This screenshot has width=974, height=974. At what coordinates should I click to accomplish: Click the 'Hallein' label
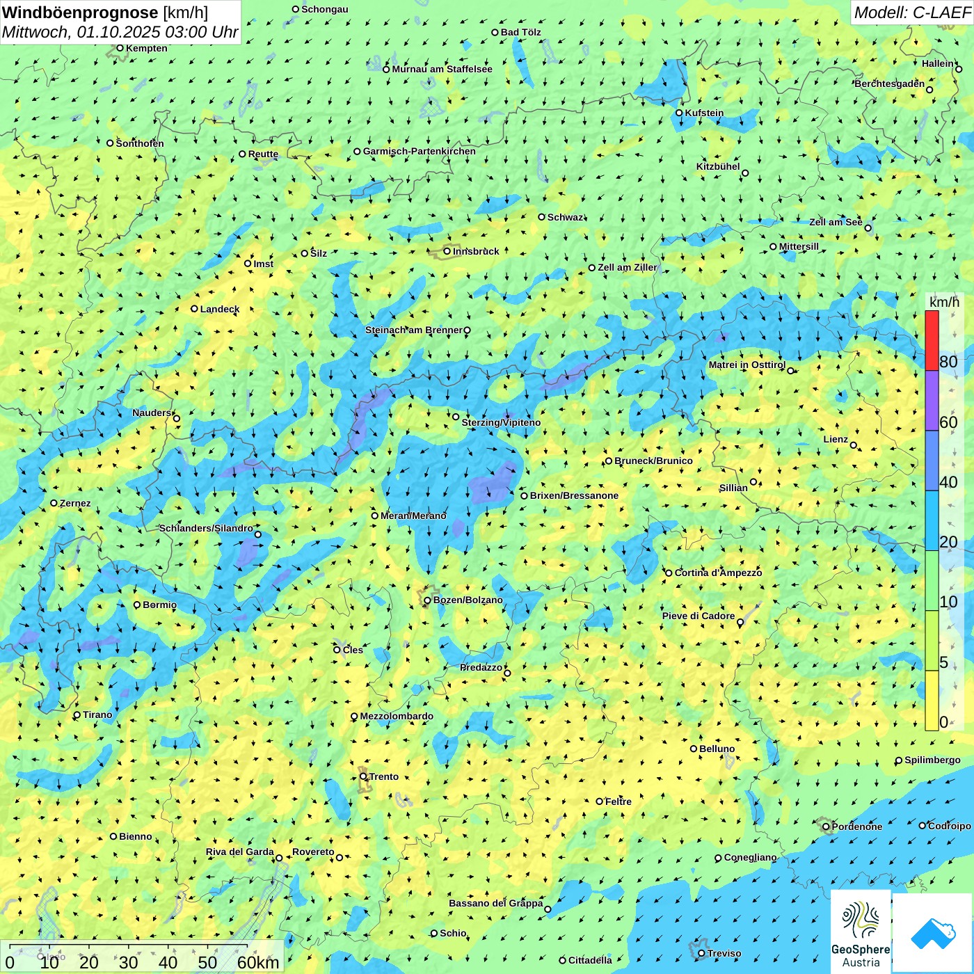[938, 63]
